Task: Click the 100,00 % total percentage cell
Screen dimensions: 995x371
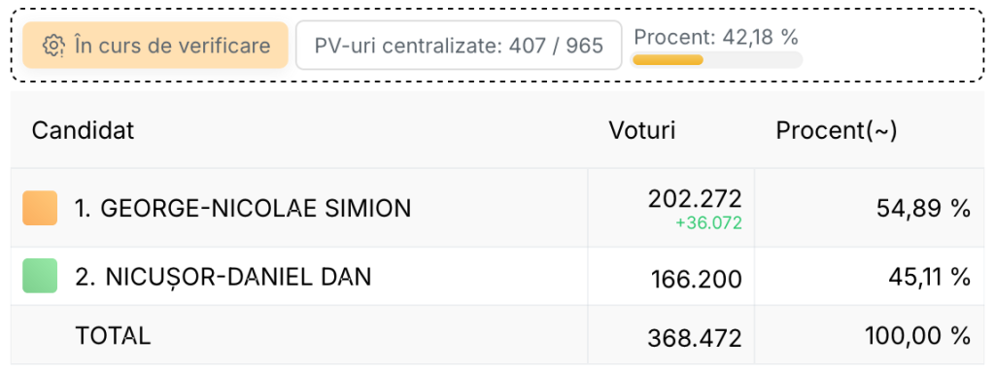Action: (917, 335)
